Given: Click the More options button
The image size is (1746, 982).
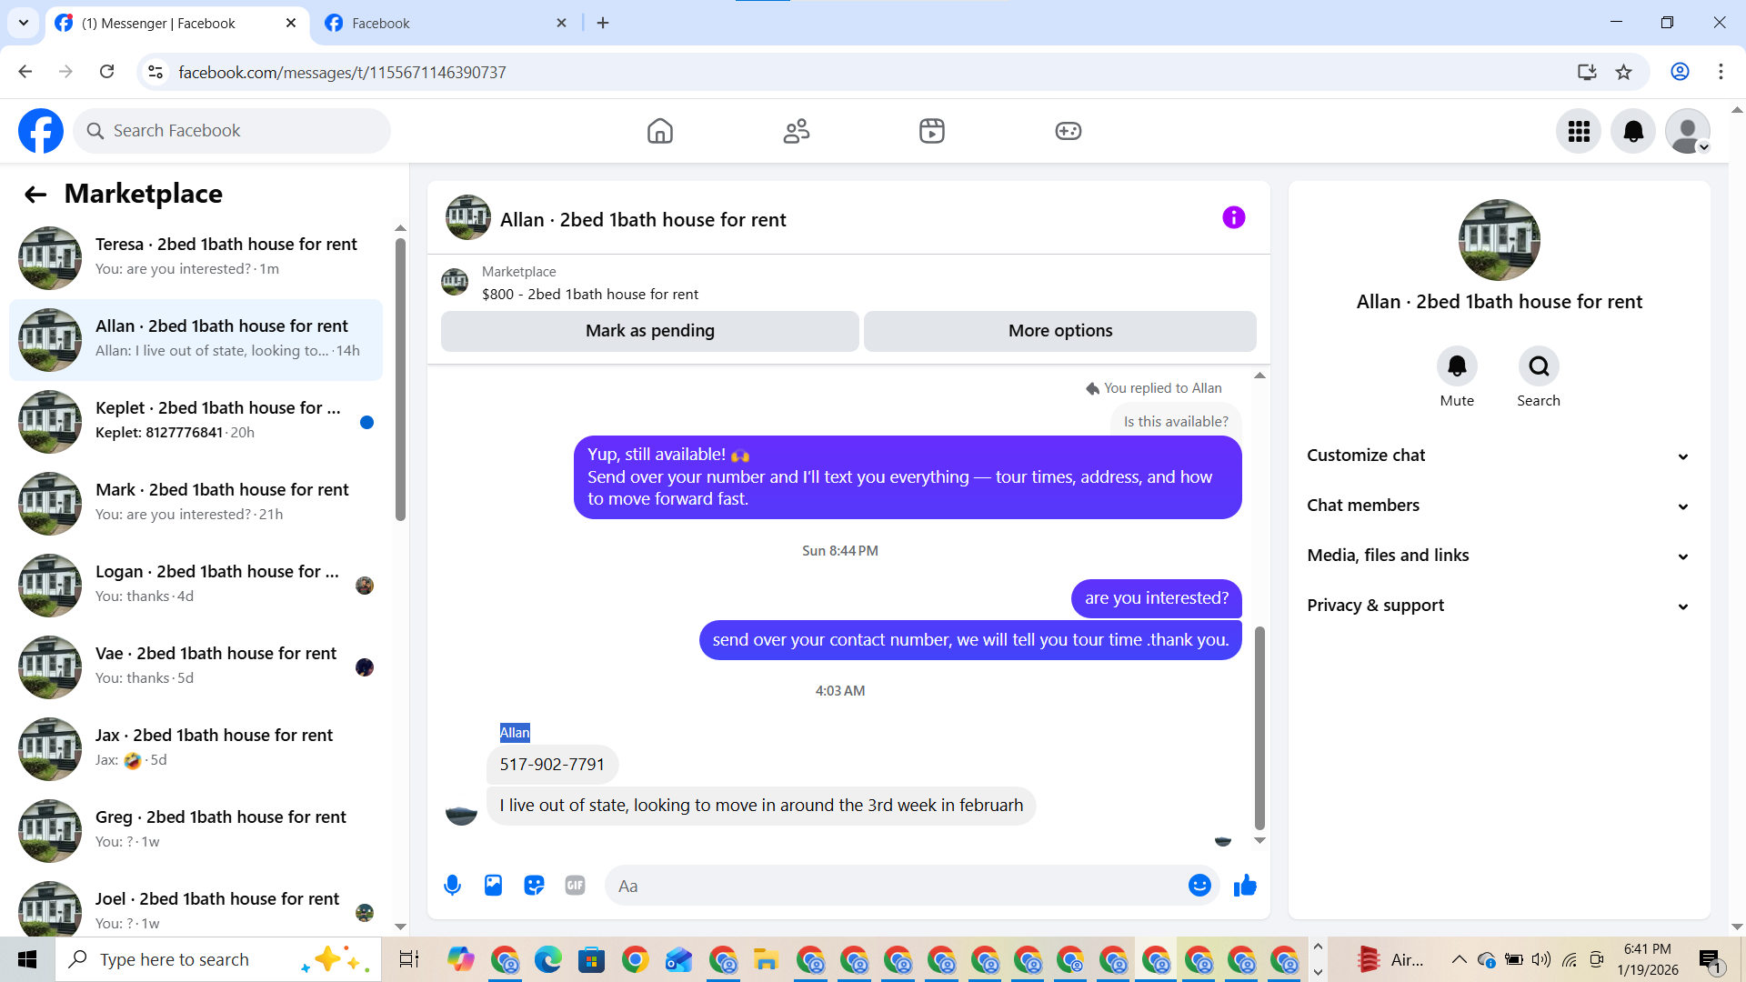Looking at the screenshot, I should point(1059,331).
